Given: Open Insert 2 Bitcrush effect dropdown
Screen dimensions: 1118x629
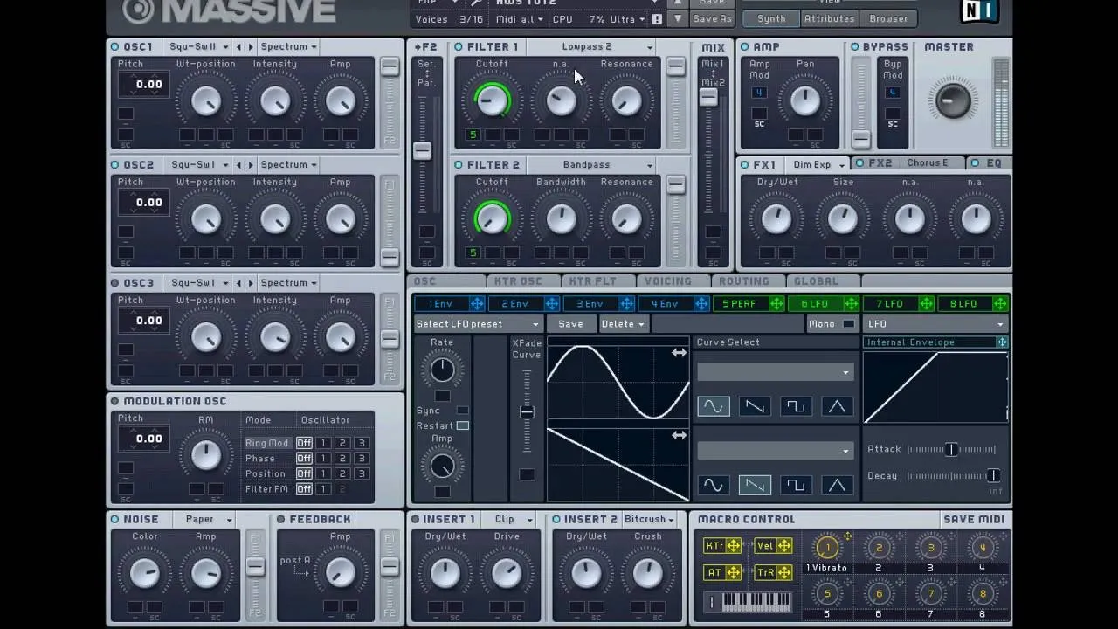Looking at the screenshot, I should (649, 519).
